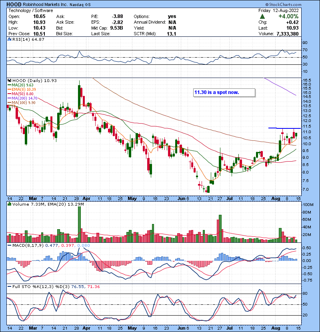Image resolution: width=320 pixels, height=332 pixels.
Task: Click the StockCharts.com copyright text
Action: (x=283, y=4)
